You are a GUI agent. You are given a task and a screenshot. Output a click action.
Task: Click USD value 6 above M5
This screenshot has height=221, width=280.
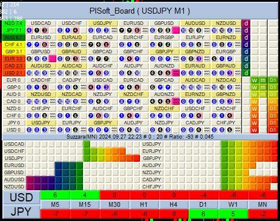click(55, 195)
